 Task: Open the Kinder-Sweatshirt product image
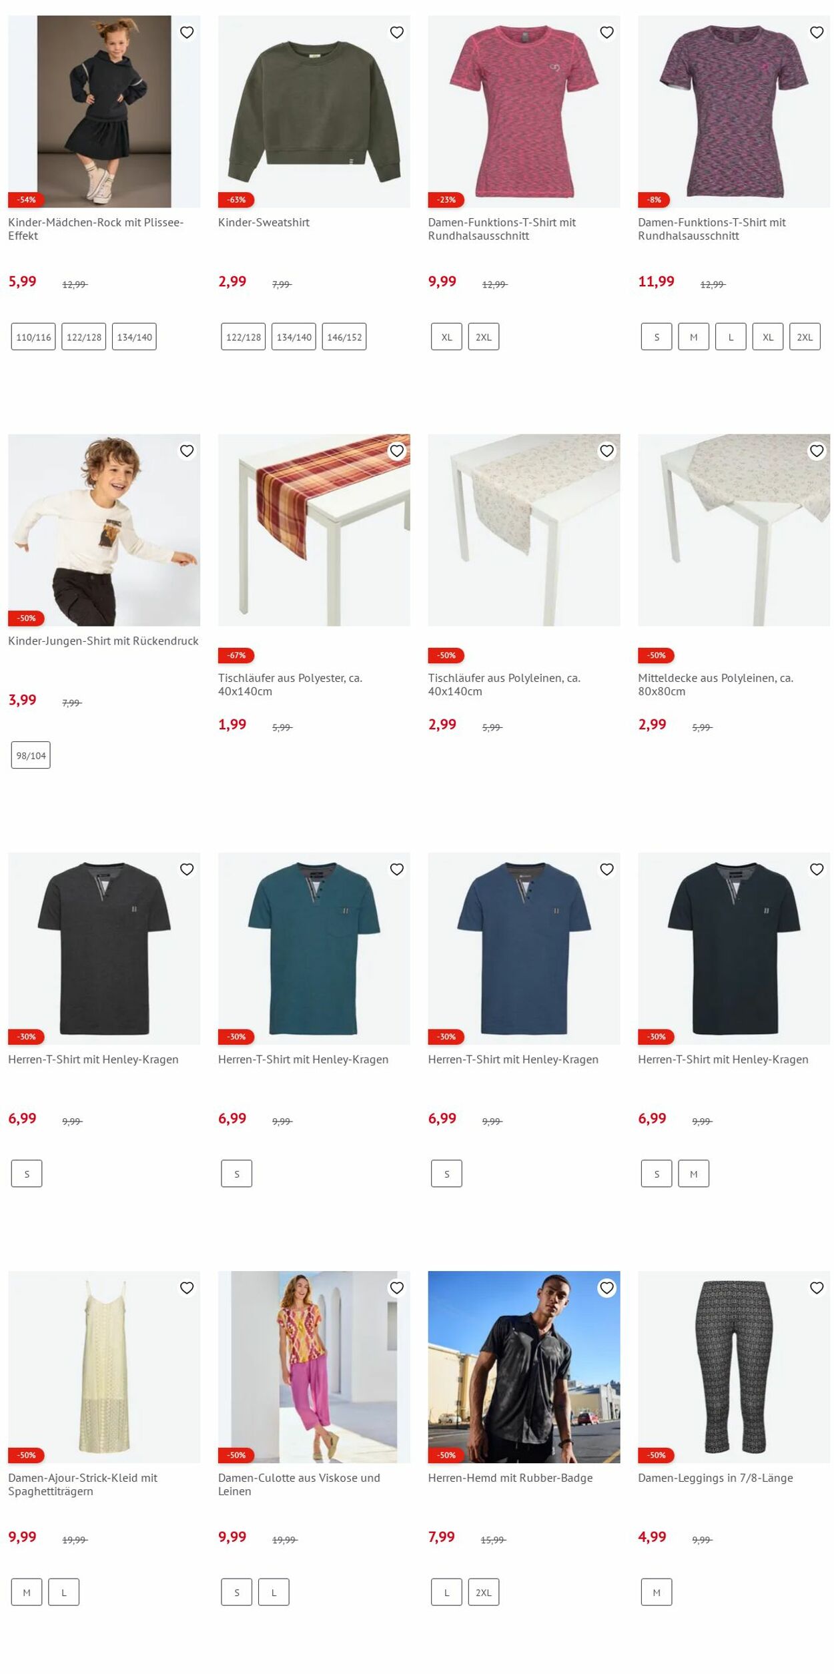click(314, 111)
